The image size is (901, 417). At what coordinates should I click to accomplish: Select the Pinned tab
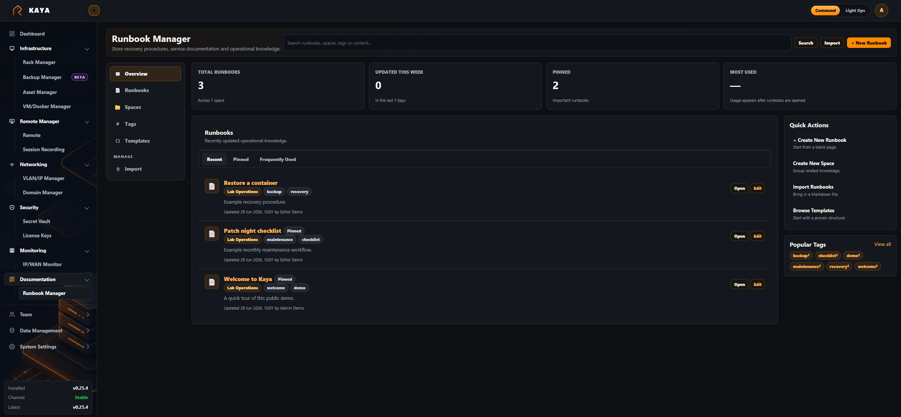click(x=241, y=159)
